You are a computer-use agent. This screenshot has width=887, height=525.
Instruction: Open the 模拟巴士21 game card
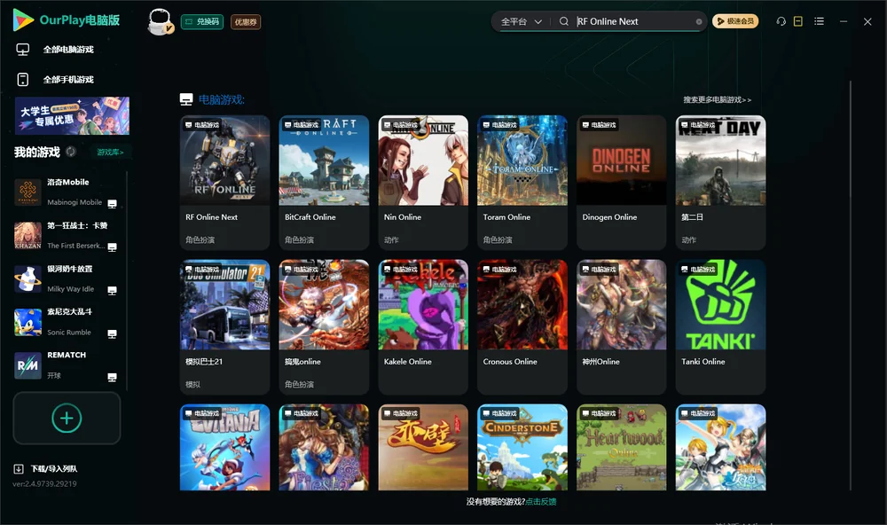click(x=224, y=327)
